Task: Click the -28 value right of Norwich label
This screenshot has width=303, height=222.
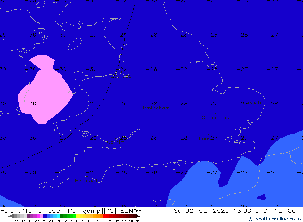Action: coord(272,104)
